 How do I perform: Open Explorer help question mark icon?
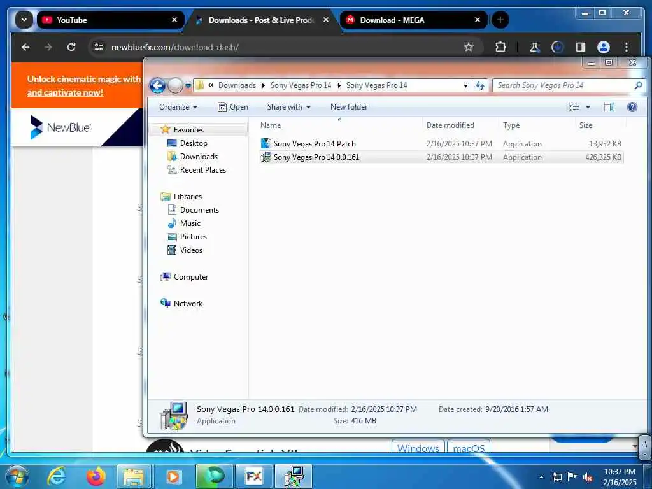[x=632, y=107]
